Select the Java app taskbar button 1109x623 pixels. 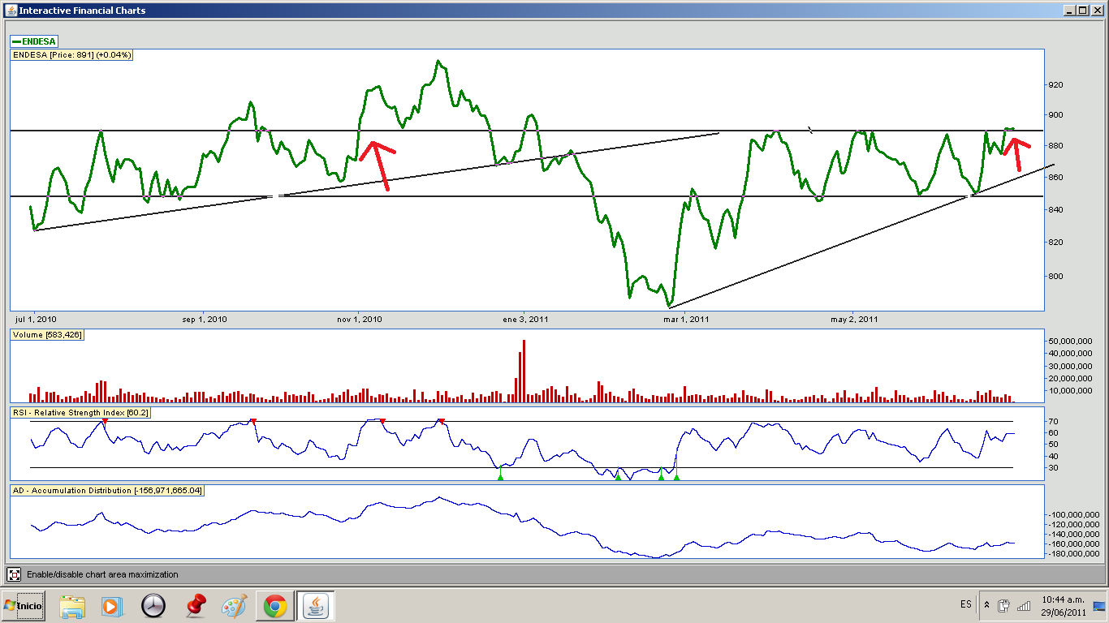(315, 606)
